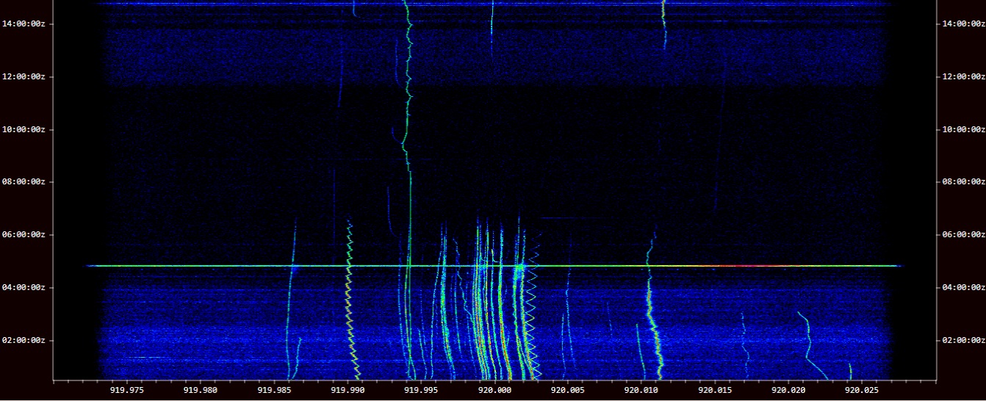This screenshot has height=401, width=986.
Task: Click the 919.980 frequency label
Action: click(x=200, y=391)
